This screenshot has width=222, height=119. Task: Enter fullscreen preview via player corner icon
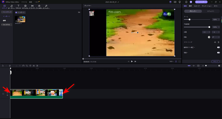click(x=179, y=61)
